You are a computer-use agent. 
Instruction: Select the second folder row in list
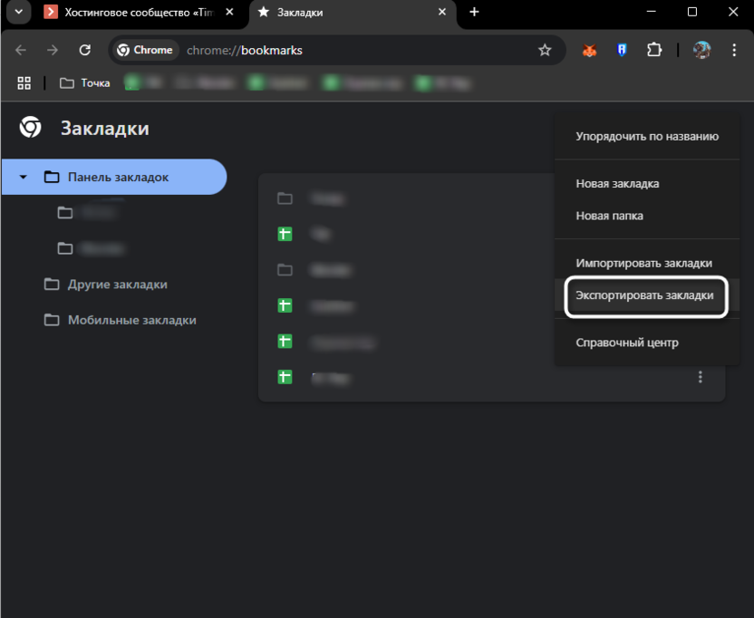coord(406,270)
